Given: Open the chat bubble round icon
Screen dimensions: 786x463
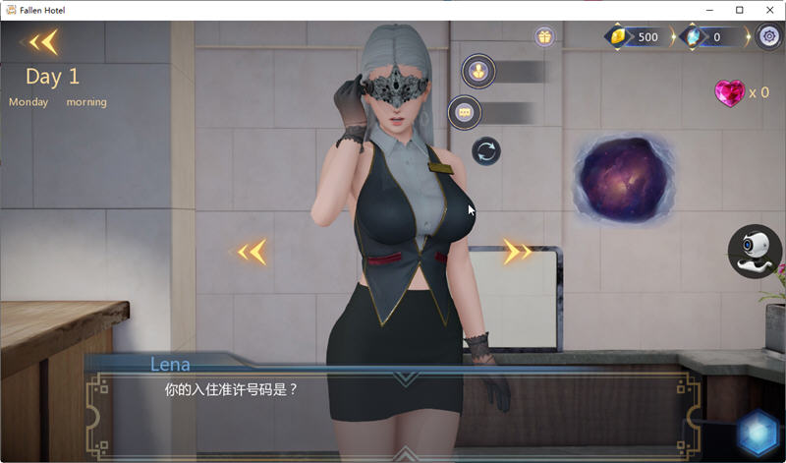Looking at the screenshot, I should click(464, 112).
